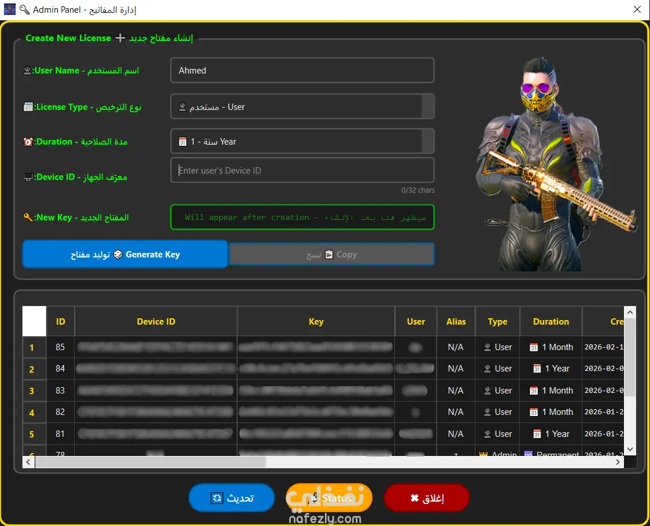Click calendar icon in row 83 Duration
The width and height of the screenshot is (650, 526).
(534, 391)
